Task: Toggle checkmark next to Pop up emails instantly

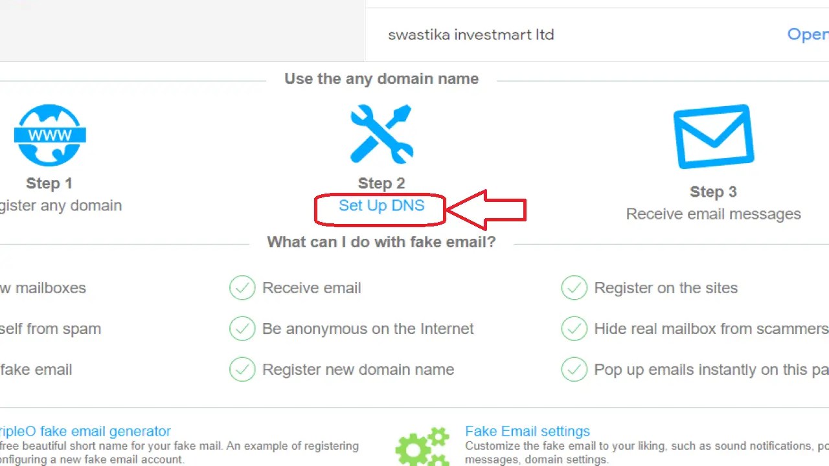Action: coord(574,370)
